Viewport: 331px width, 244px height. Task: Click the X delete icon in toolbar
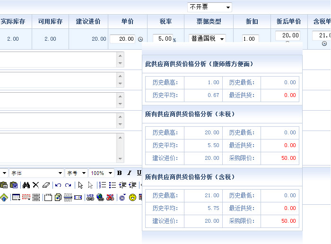[x=35, y=185]
